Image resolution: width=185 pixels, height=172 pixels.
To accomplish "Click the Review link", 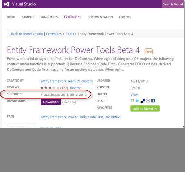I will tap(75, 88).
